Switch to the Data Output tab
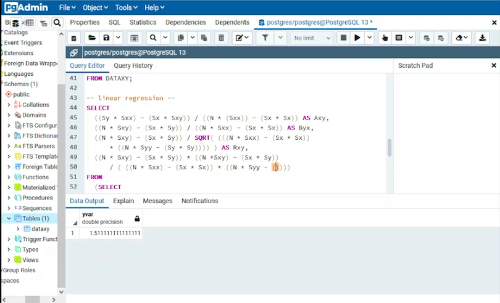Image resolution: width=500 pixels, height=303 pixels. [x=87, y=201]
